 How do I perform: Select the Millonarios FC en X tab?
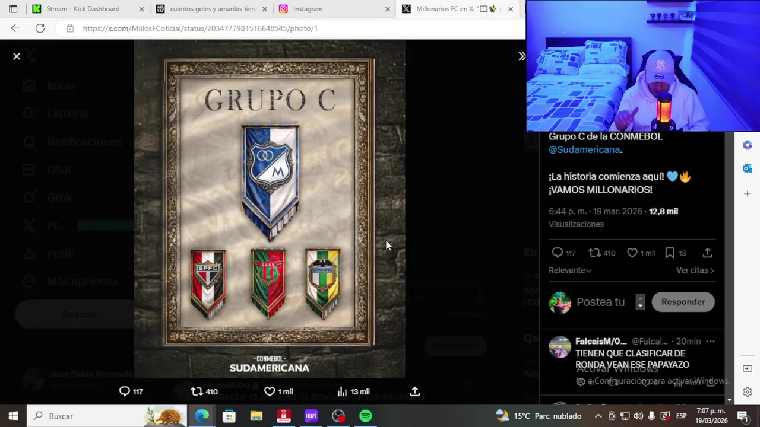[457, 9]
